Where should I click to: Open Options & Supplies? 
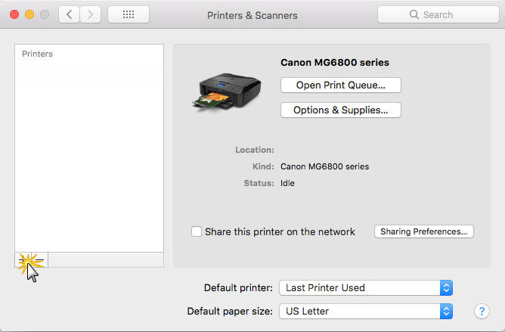[x=340, y=110]
